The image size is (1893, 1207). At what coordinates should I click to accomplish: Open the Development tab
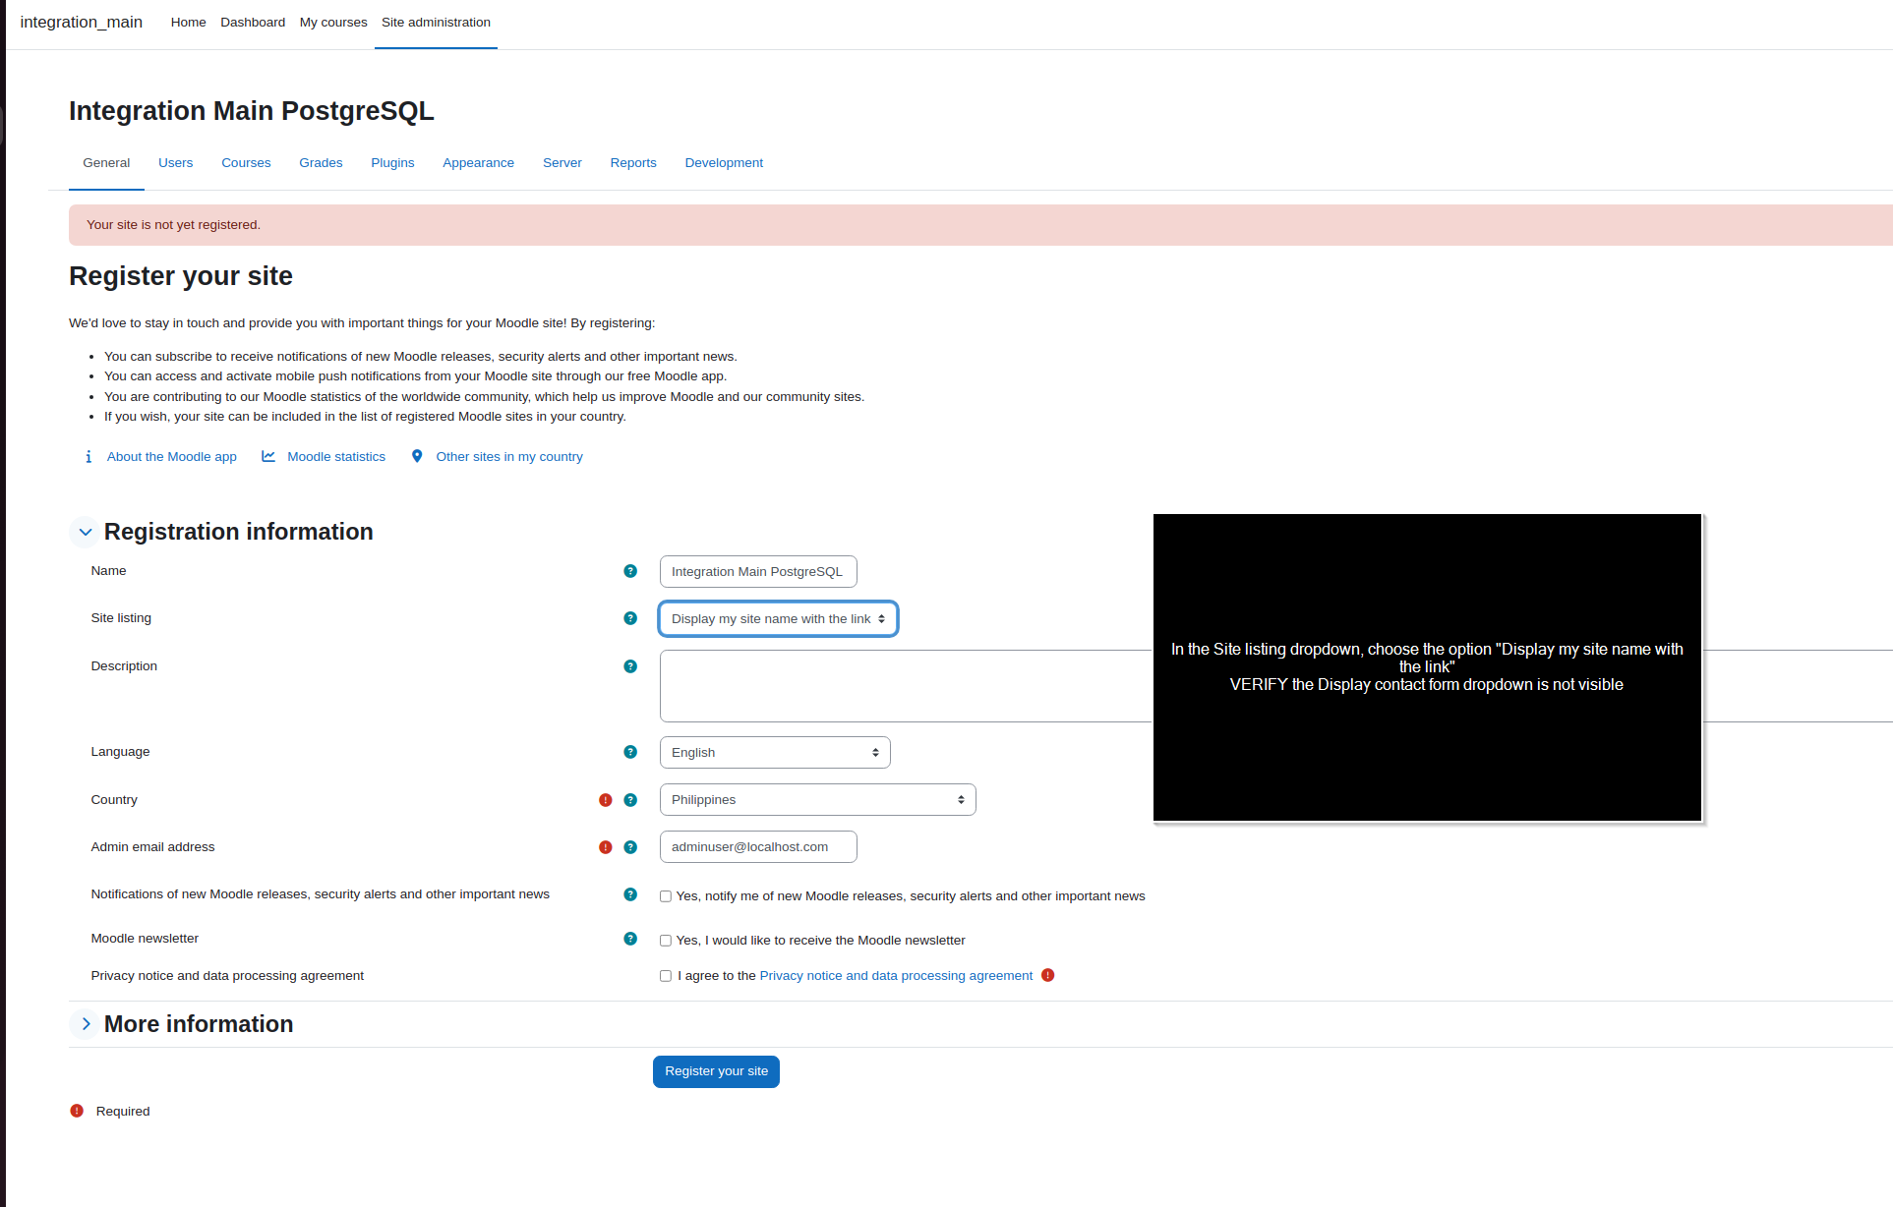724,163
